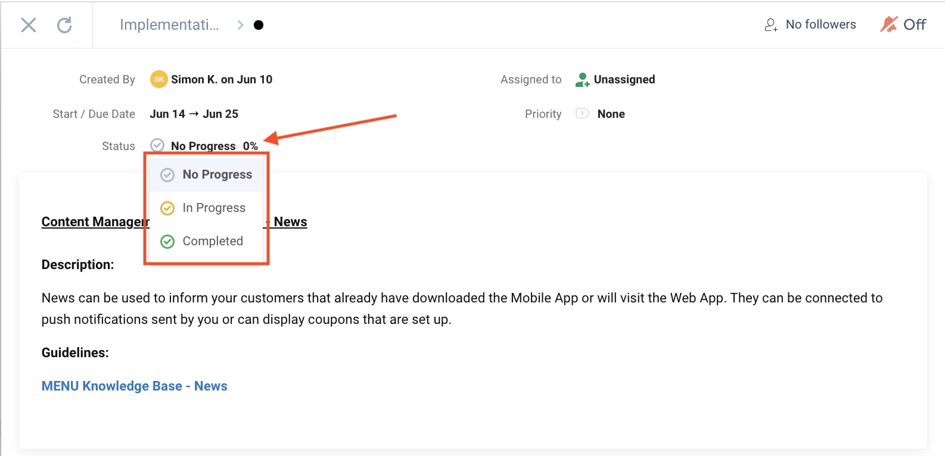The image size is (945, 456).
Task: Select No Progress in status menu
Action: [206, 174]
